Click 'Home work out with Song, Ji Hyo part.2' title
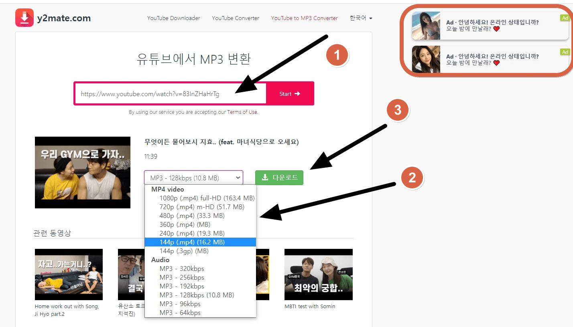The height and width of the screenshot is (327, 573). click(67, 310)
